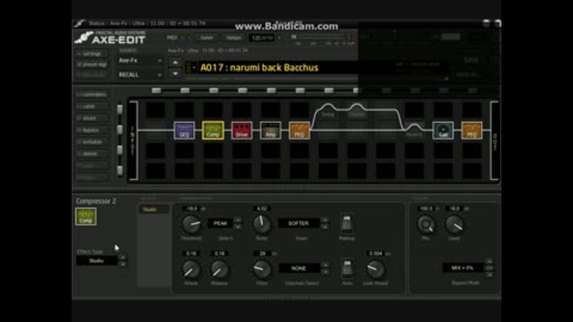
Task: Click the top row slider handle left of grid
Action: (119, 109)
